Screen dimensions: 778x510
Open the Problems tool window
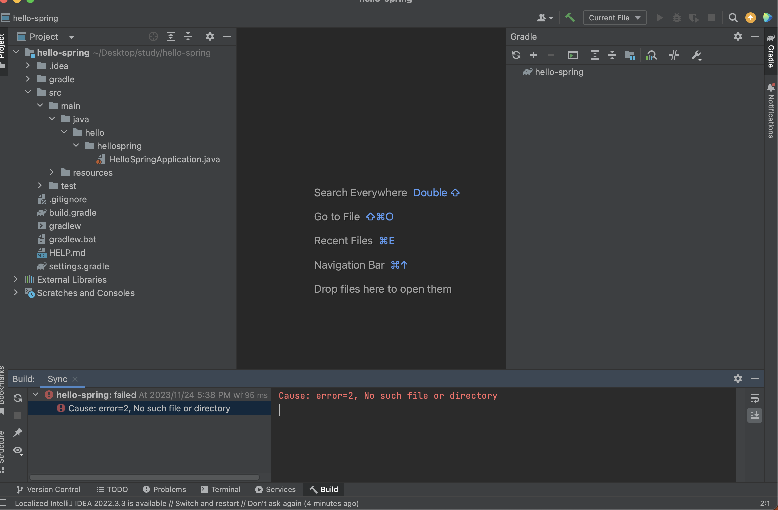point(164,489)
